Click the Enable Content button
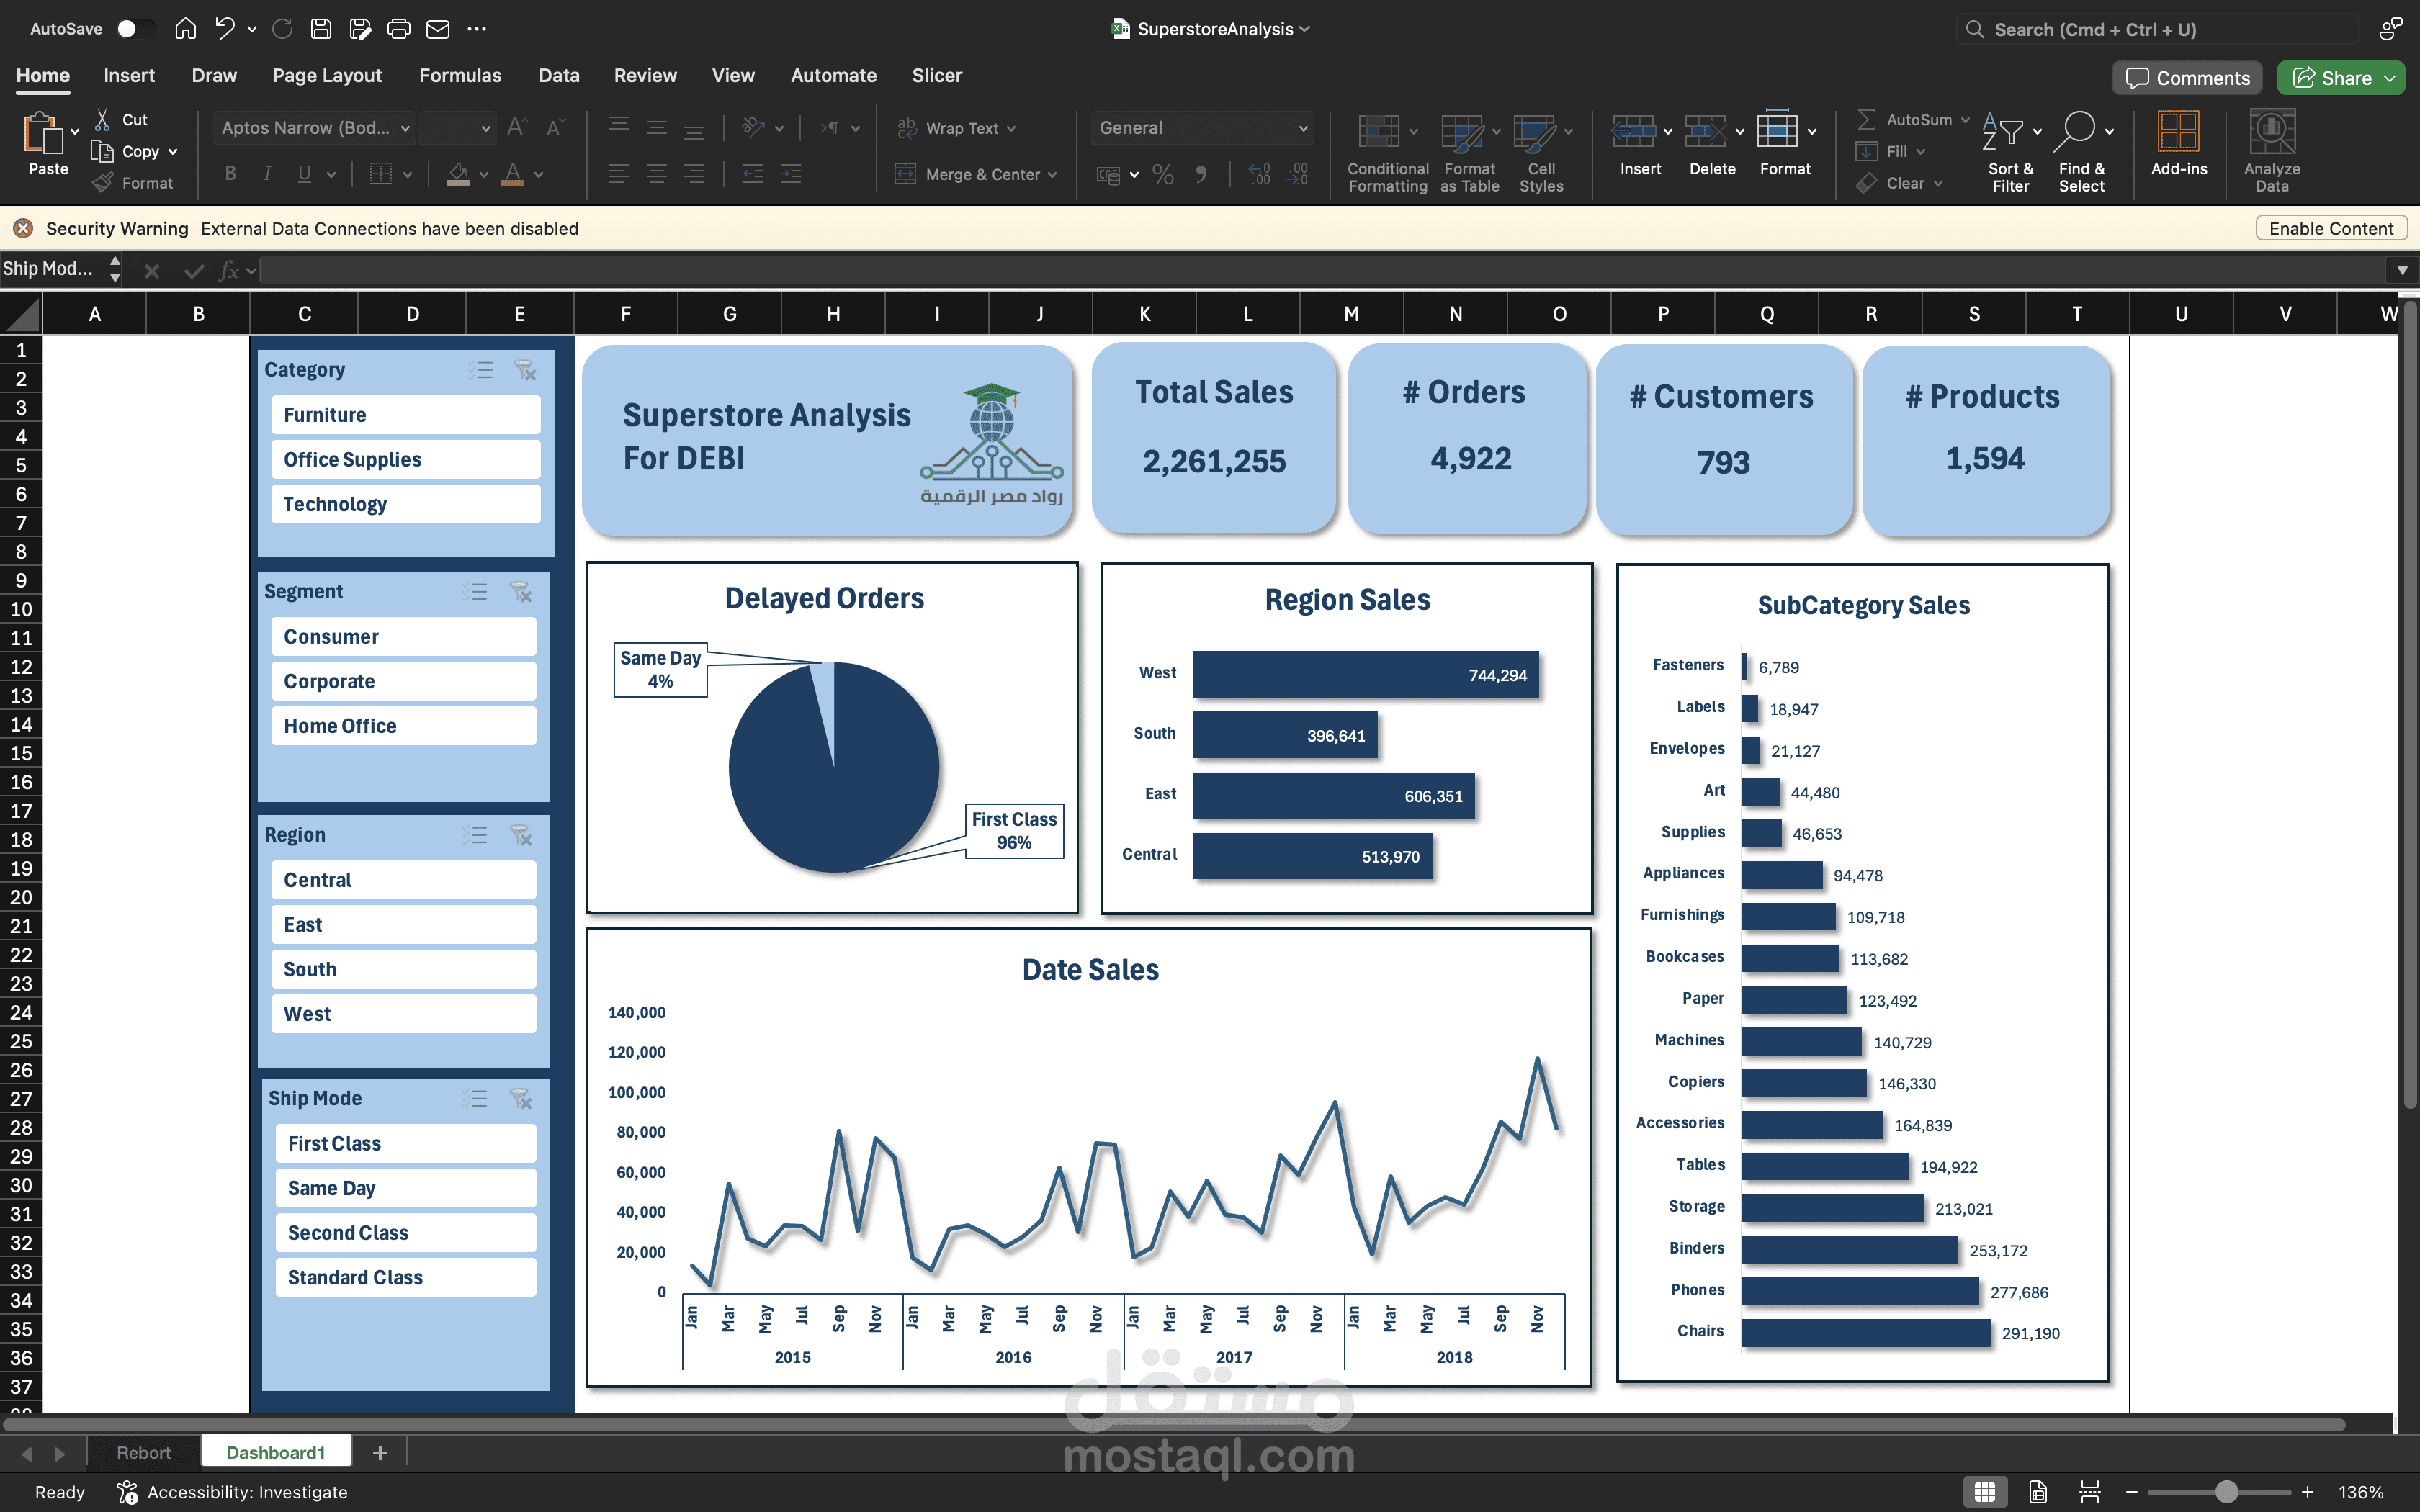The width and height of the screenshot is (2420, 1512). click(2331, 228)
